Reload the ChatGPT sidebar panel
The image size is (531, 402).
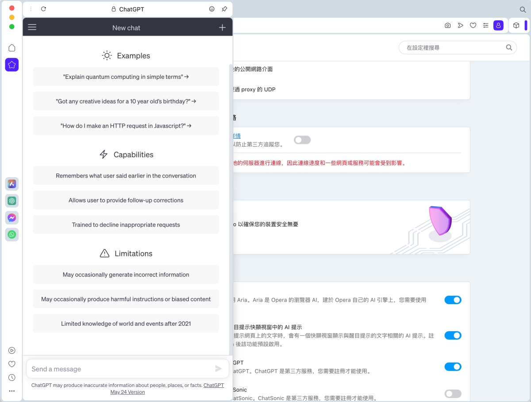43,9
